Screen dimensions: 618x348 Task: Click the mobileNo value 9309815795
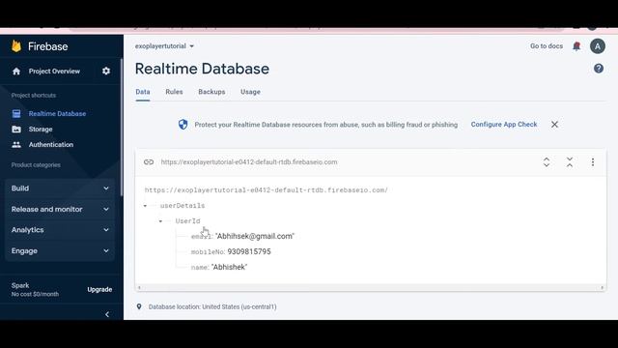(x=249, y=251)
